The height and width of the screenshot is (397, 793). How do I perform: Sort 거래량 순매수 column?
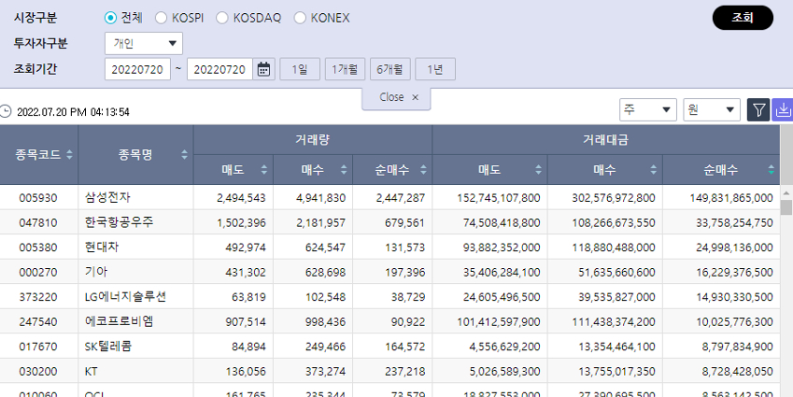tap(421, 170)
